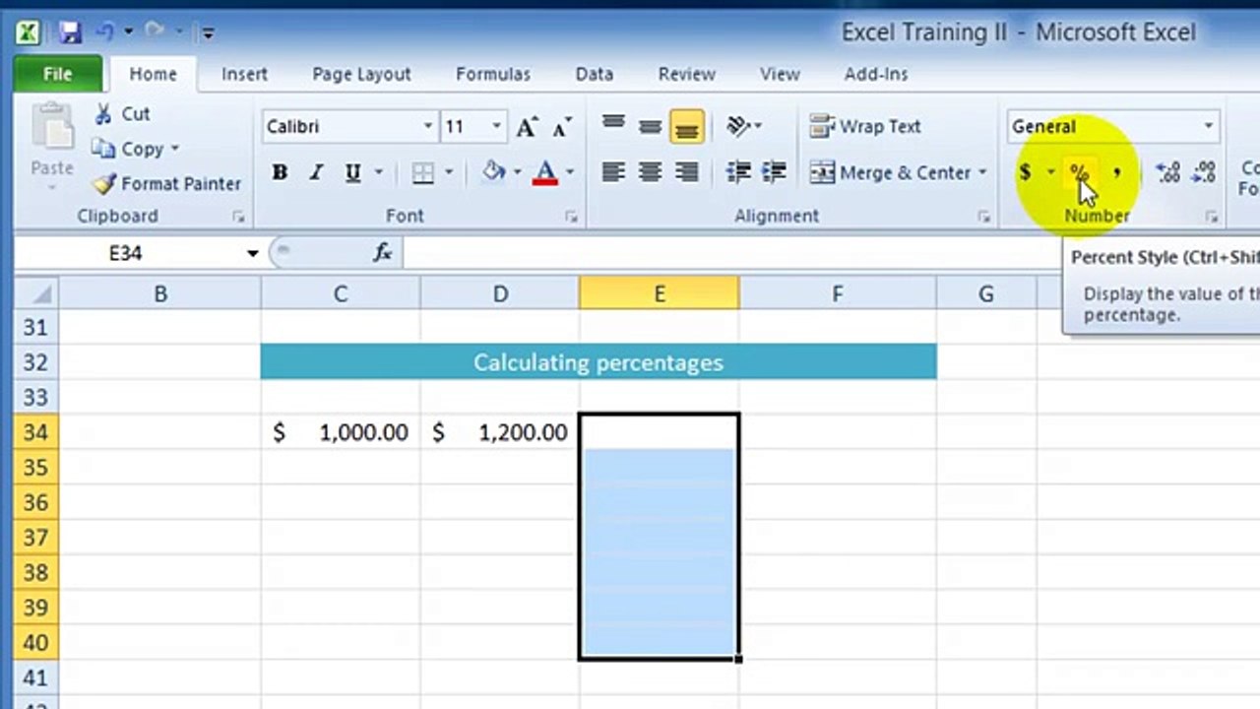
Task: Increase font size with Grow Font
Action: coord(527,126)
